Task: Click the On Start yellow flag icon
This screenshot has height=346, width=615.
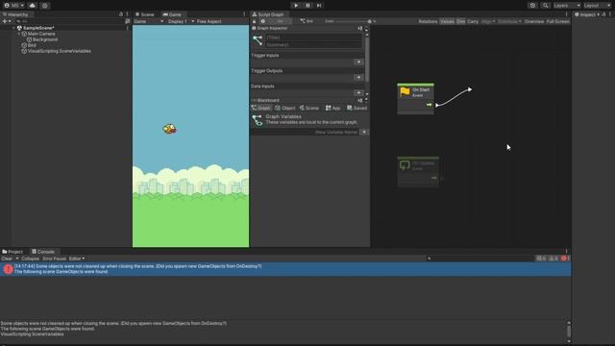Action: coord(405,92)
